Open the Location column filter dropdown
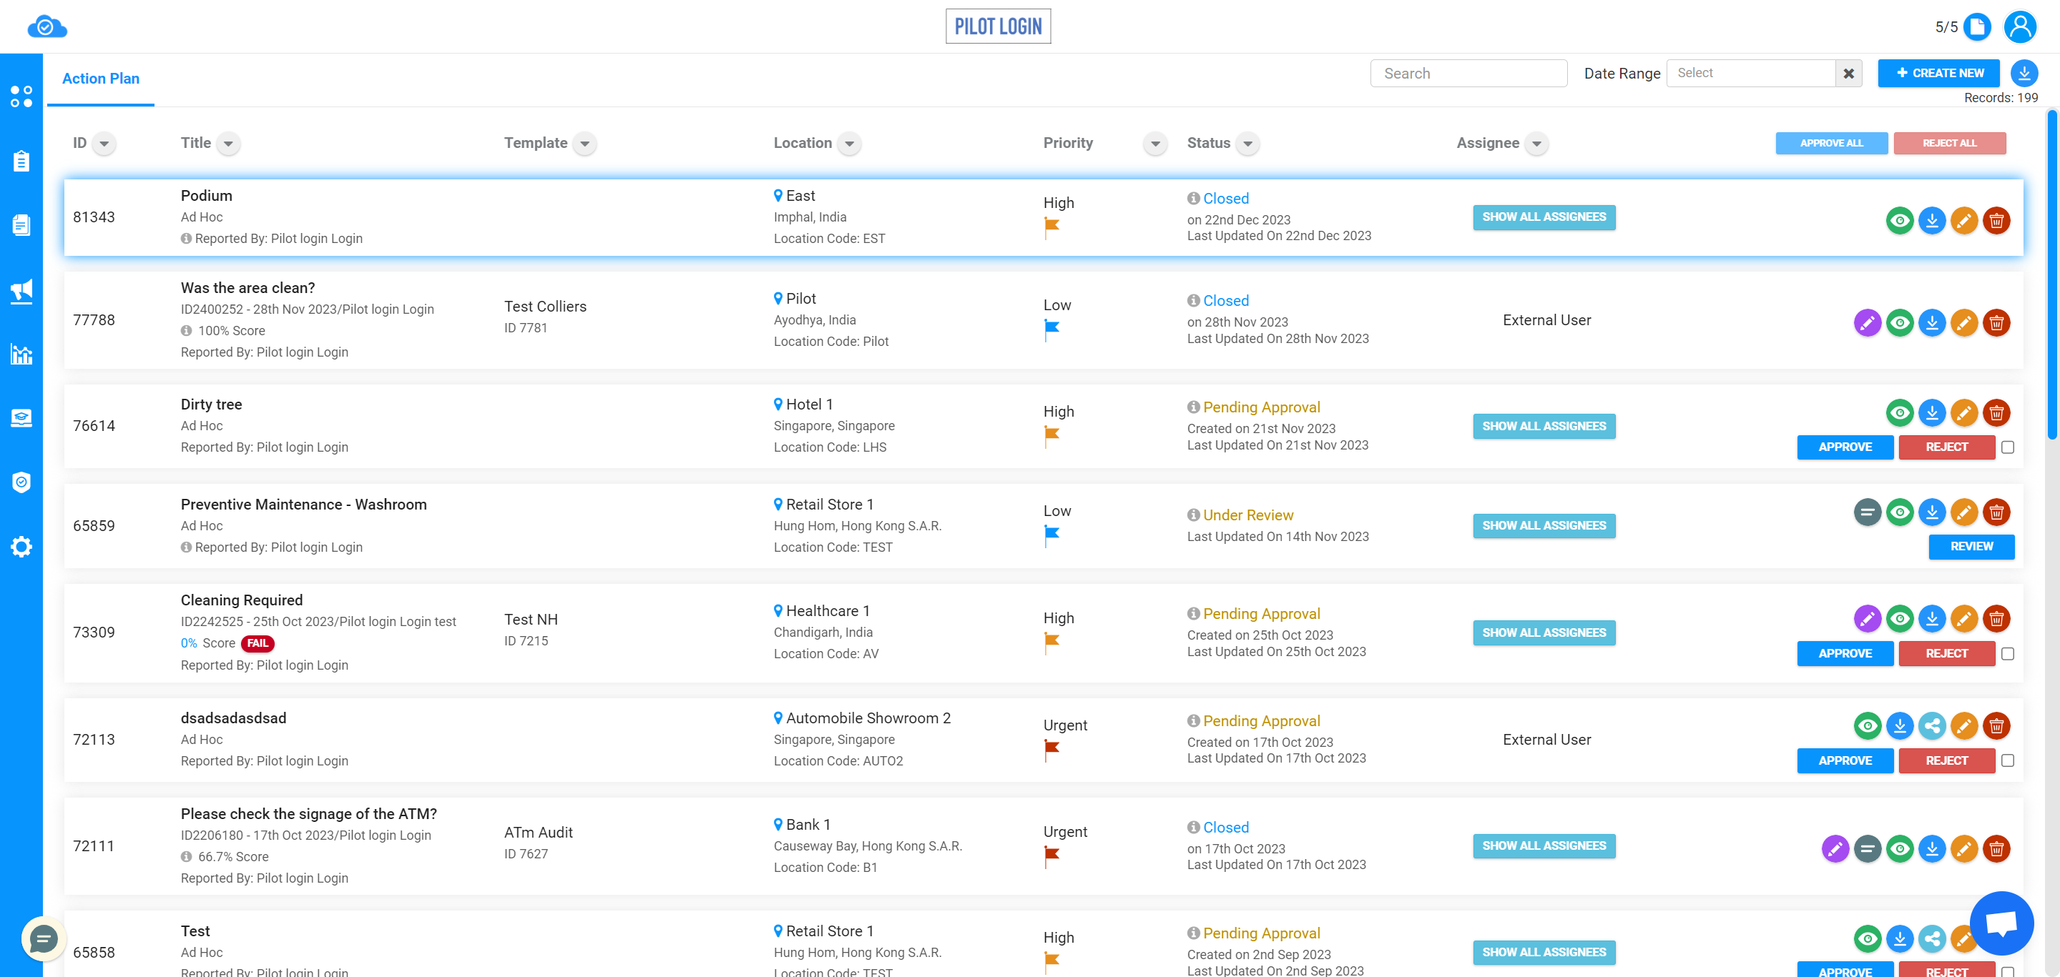 click(848, 144)
